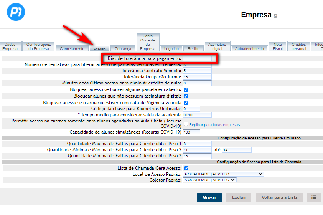Expand the Coletor Padrão dropdown
Image resolution: width=323 pixels, height=215 pixels.
click(x=210, y=180)
